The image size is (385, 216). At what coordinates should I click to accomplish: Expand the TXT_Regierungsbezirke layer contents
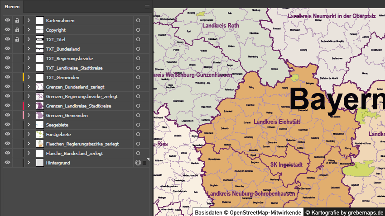(x=29, y=59)
